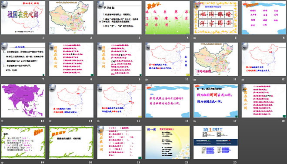Click the animation star icon under slide 11

point(195,80)
